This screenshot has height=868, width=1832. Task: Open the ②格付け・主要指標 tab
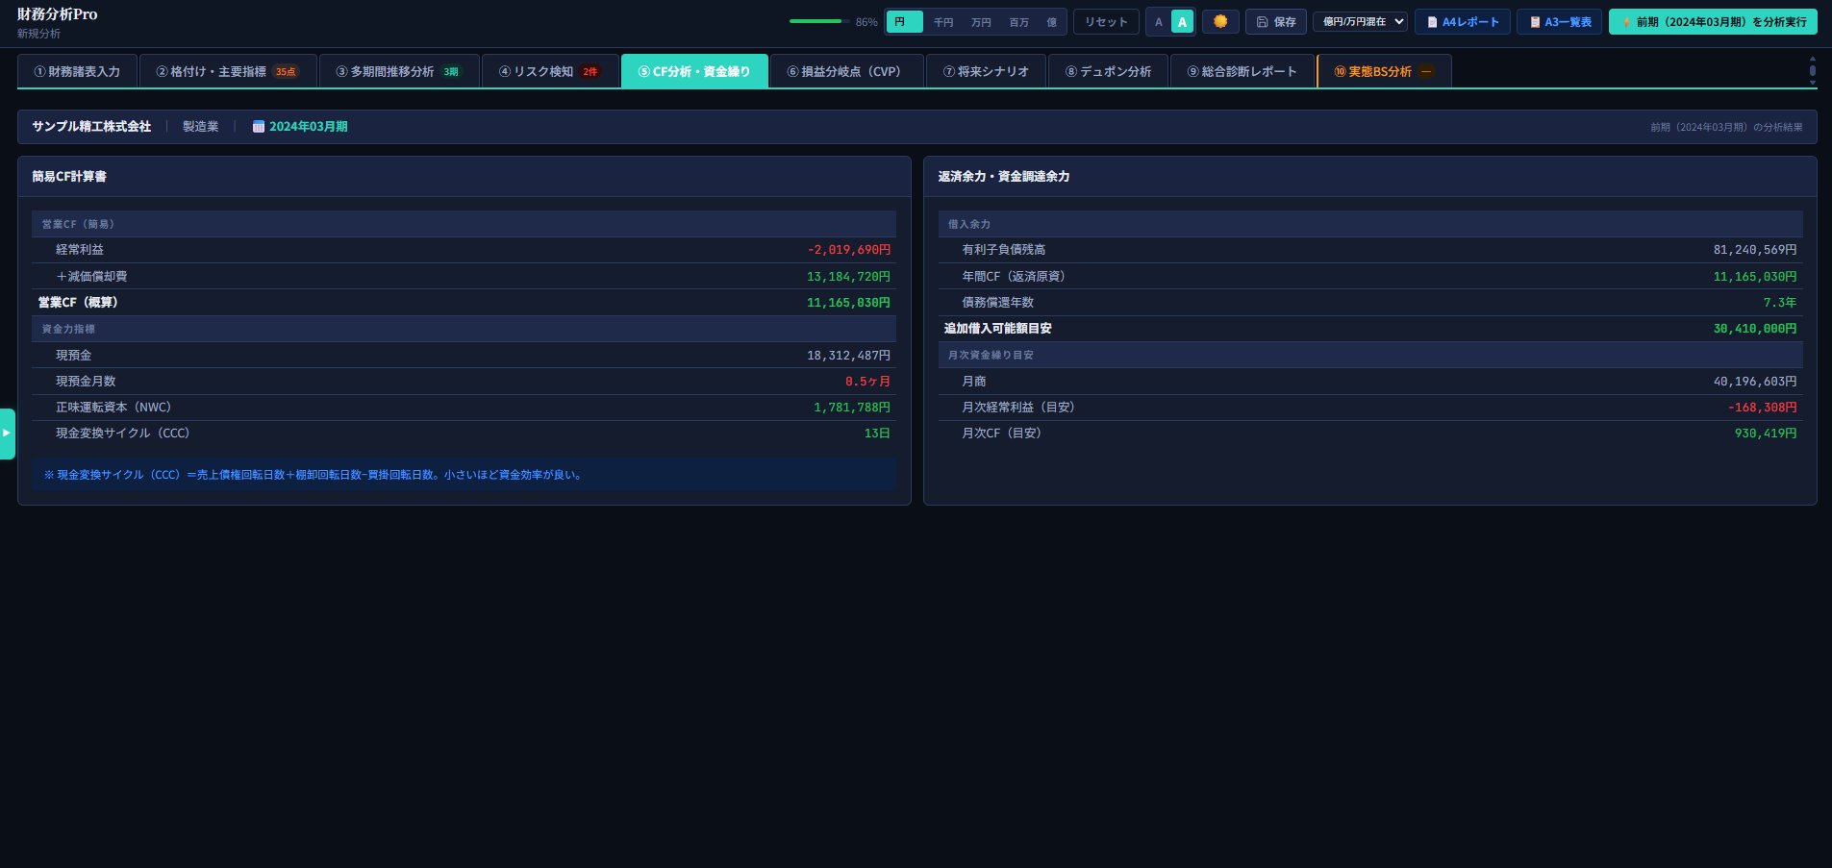pos(228,71)
